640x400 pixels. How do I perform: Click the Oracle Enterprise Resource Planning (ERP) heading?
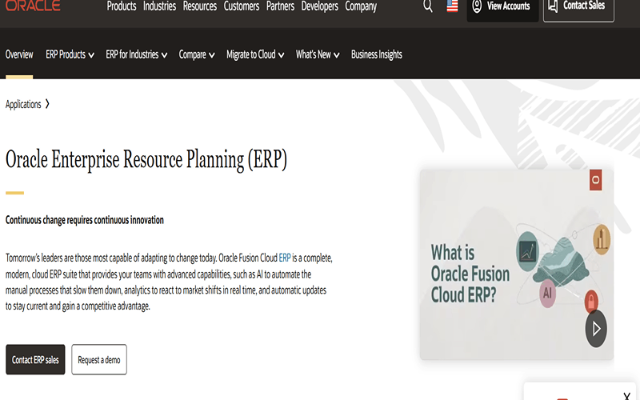pos(146,159)
